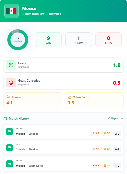This screenshot has width=127, height=174.
Task: Open the 06/30 Mexico - Ecuador match row
Action: 64,132
